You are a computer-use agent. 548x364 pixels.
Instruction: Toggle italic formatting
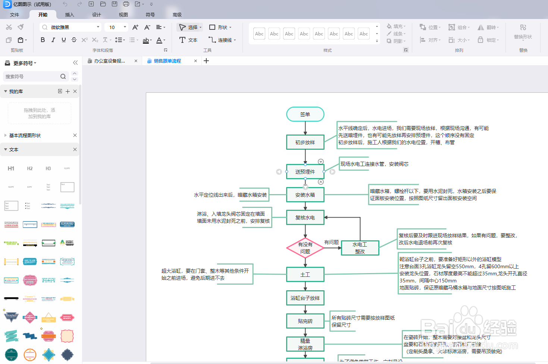(x=53, y=39)
